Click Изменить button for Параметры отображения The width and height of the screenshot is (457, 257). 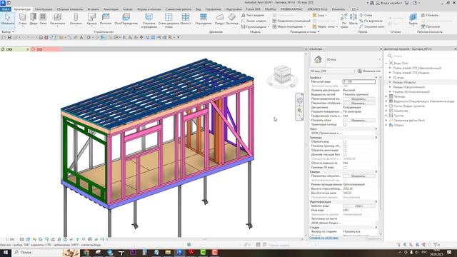click(x=358, y=103)
